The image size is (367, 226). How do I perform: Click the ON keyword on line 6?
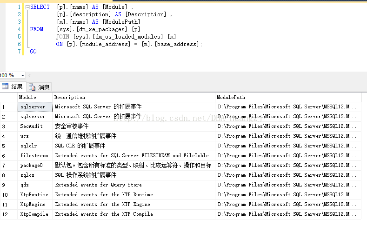pos(60,44)
